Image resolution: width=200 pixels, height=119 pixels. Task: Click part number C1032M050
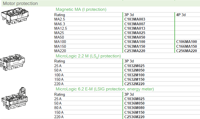click(134, 70)
